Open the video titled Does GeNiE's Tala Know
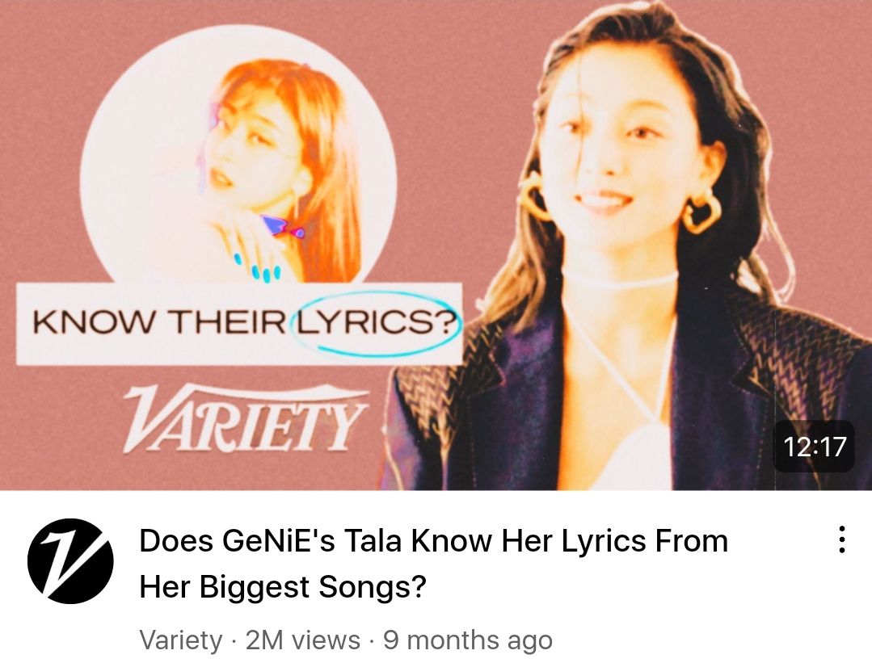 [x=433, y=563]
